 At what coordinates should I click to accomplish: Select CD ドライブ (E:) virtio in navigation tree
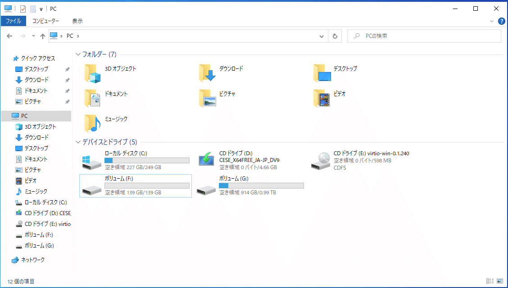point(48,224)
